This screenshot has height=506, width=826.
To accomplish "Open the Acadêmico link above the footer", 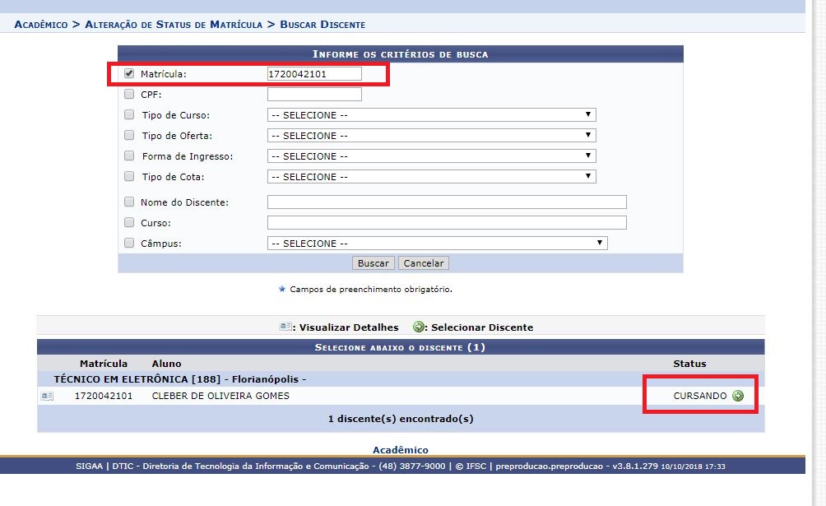I will 400,450.
